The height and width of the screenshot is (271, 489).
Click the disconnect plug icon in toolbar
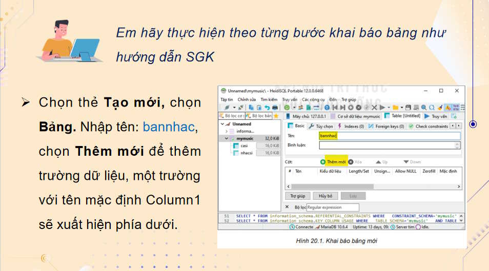click(240, 108)
